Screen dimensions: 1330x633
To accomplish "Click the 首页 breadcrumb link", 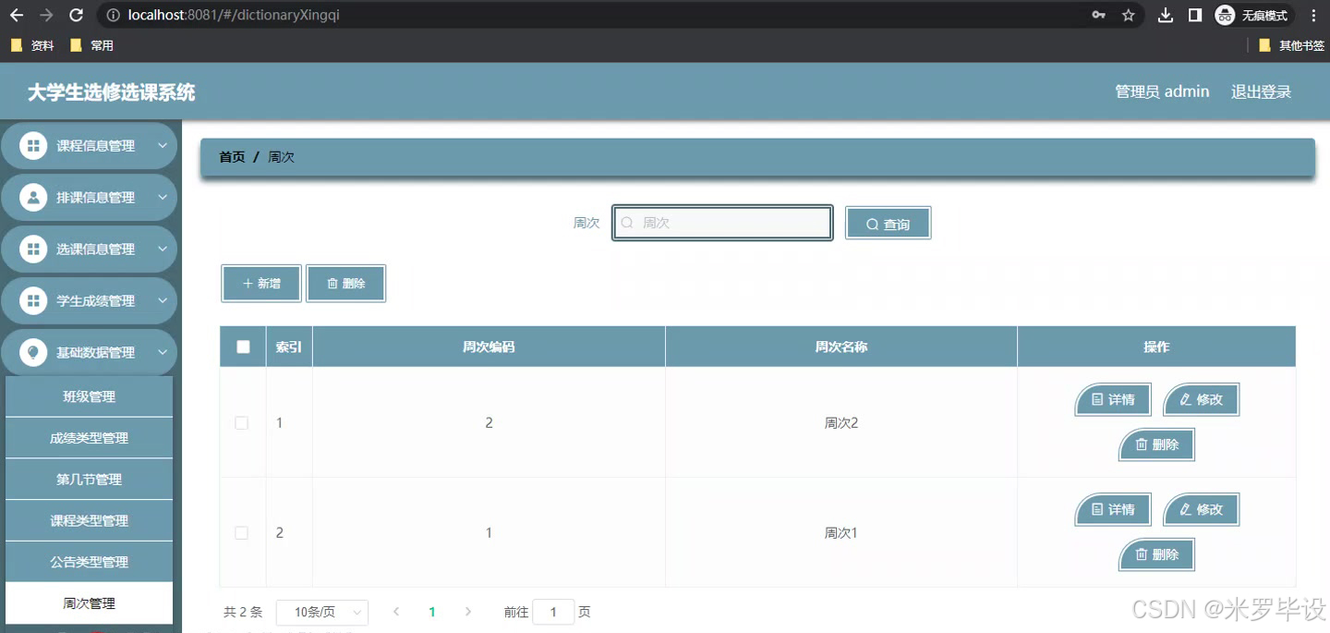I will tap(232, 157).
